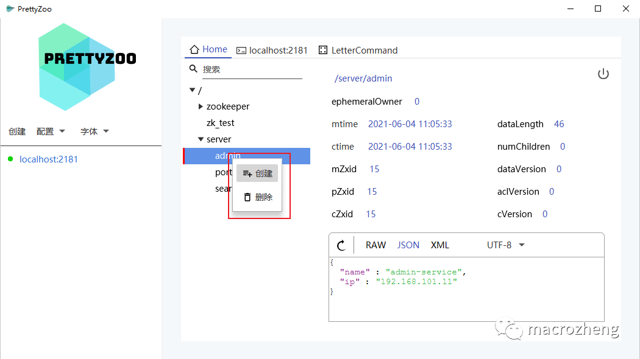Switch data view to JSON

408,245
